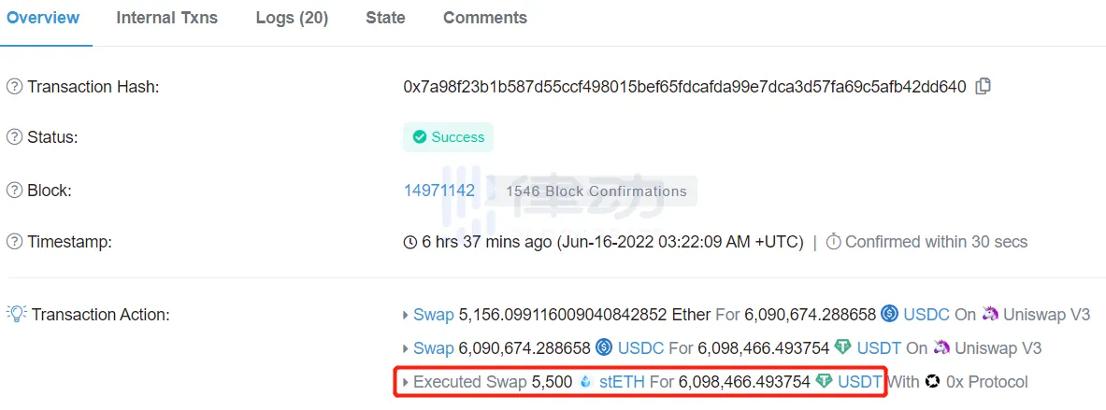The width and height of the screenshot is (1106, 410).
Task: Click the Uniswap unicorn icon in first swap row
Action: 990,314
